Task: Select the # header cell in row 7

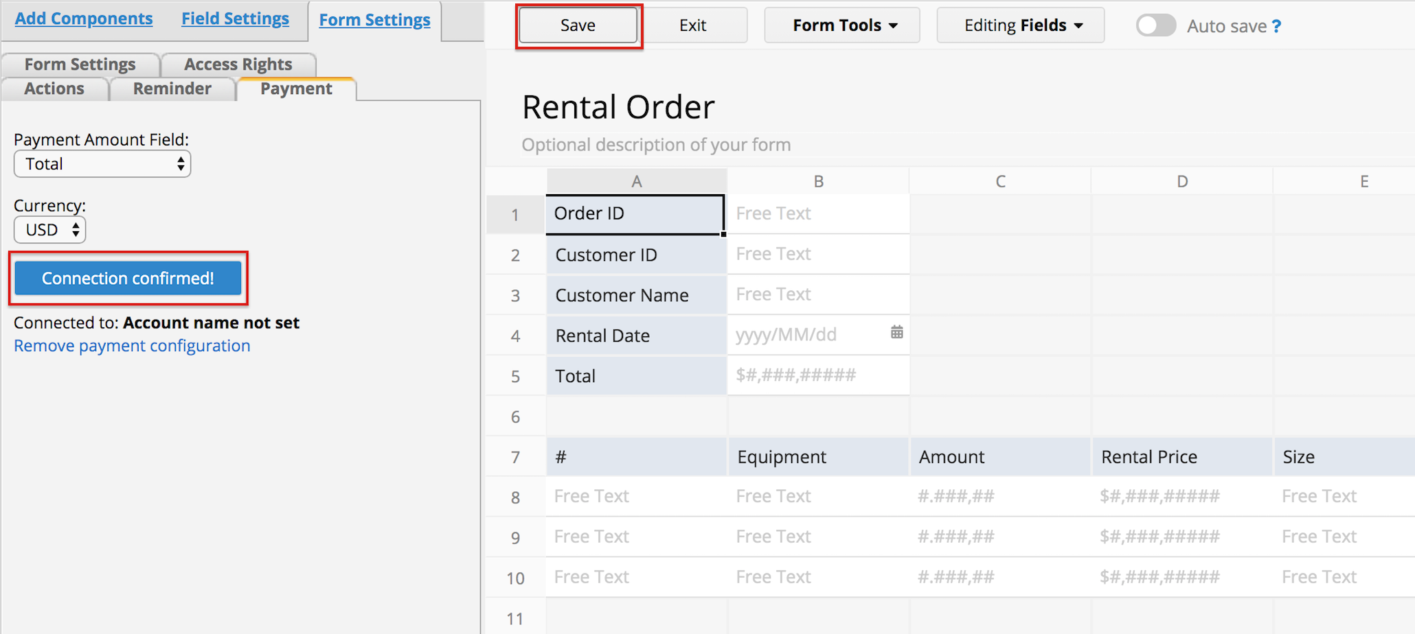Action: [637, 457]
